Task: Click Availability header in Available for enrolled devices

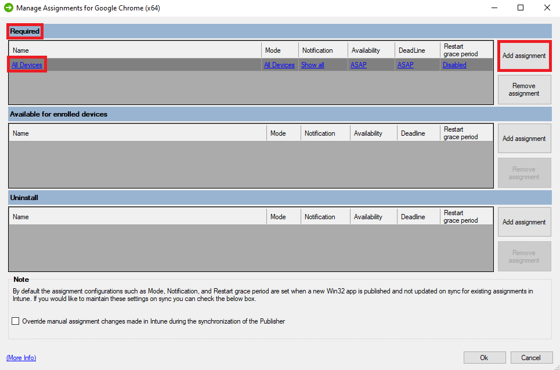Action: (x=374, y=133)
